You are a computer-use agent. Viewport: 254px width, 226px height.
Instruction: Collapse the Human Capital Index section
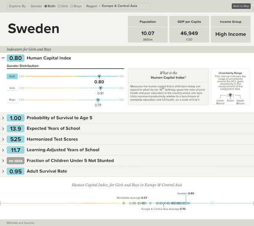click(3, 58)
